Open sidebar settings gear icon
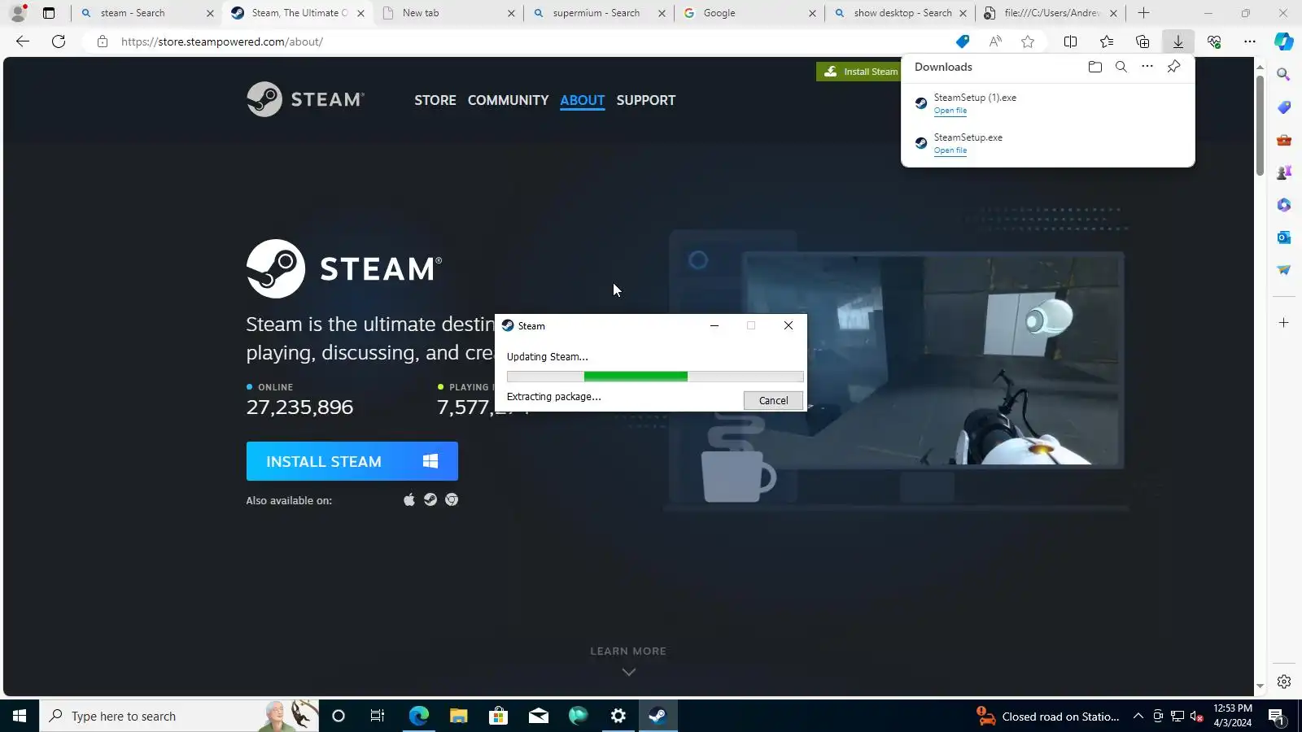Screen dimensions: 1302x732 point(1284,682)
